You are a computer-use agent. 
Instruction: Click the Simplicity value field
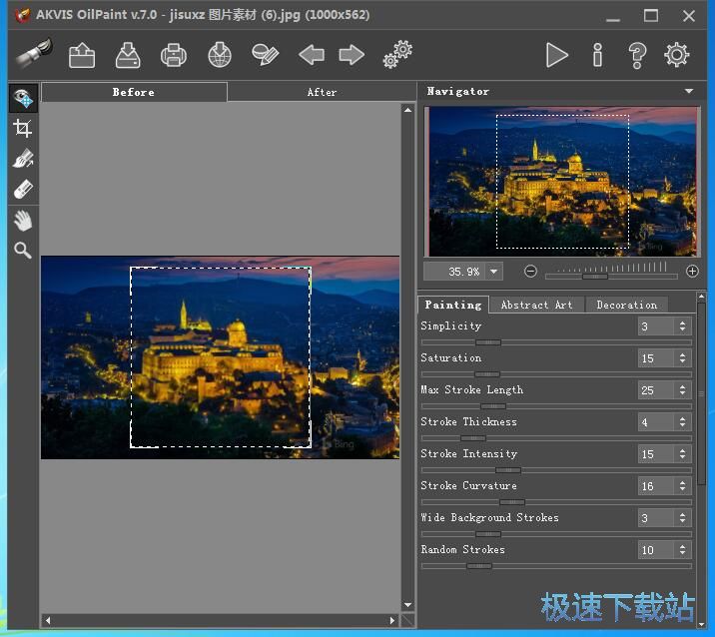point(655,326)
